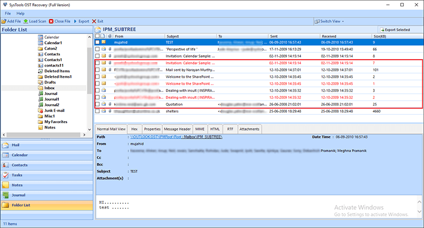The image size is (424, 228).
Task: Select the Junk E-mail folder
Action: (55, 111)
